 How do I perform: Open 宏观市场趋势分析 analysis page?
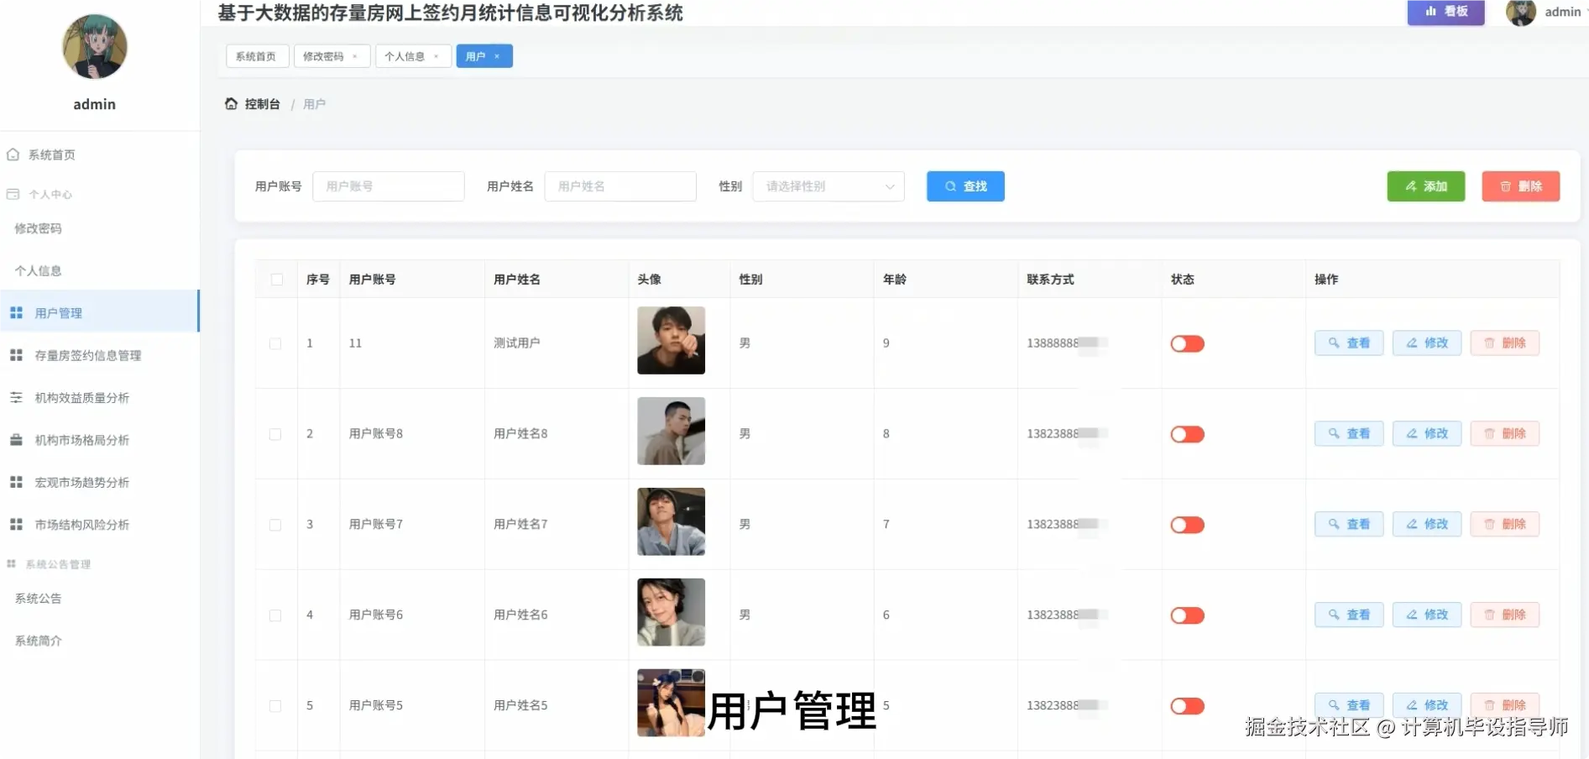coord(81,482)
